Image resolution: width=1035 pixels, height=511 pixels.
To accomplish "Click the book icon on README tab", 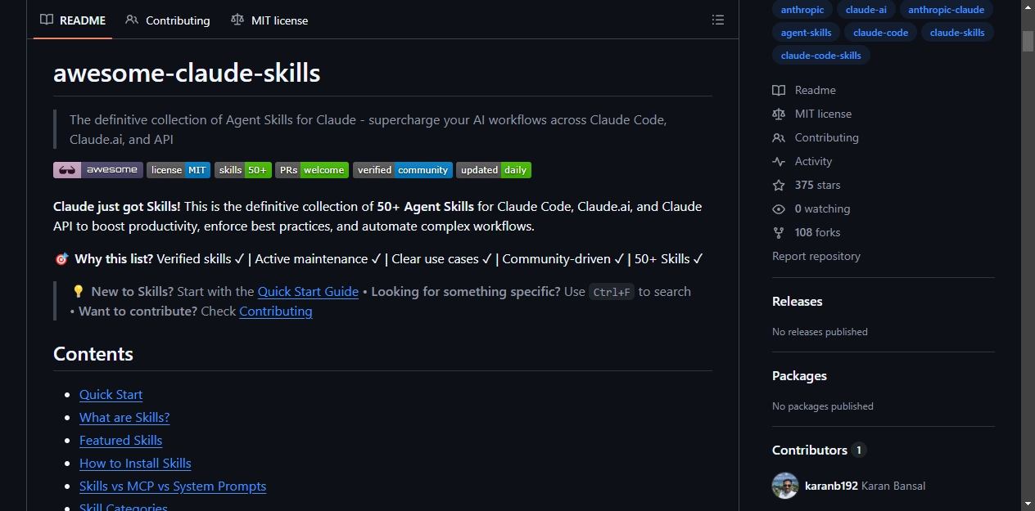I will 47,20.
